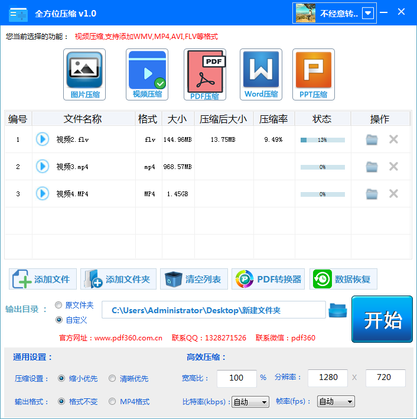Click the 968.57MB size cell

coord(178,167)
